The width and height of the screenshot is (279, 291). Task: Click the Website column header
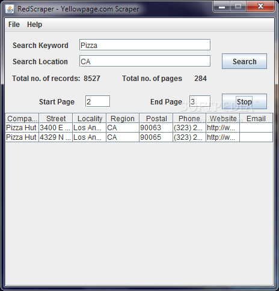[223, 118]
